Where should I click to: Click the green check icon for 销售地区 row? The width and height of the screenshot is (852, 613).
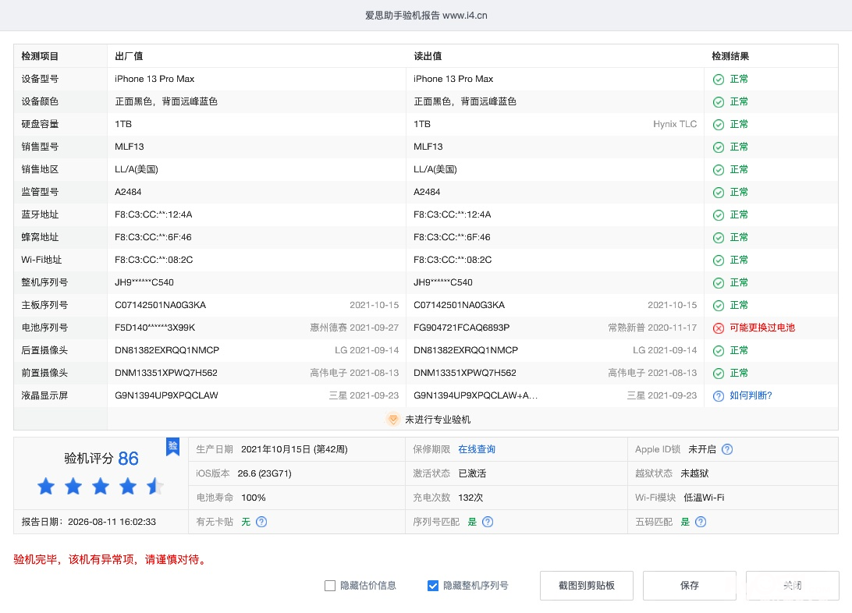pos(719,170)
